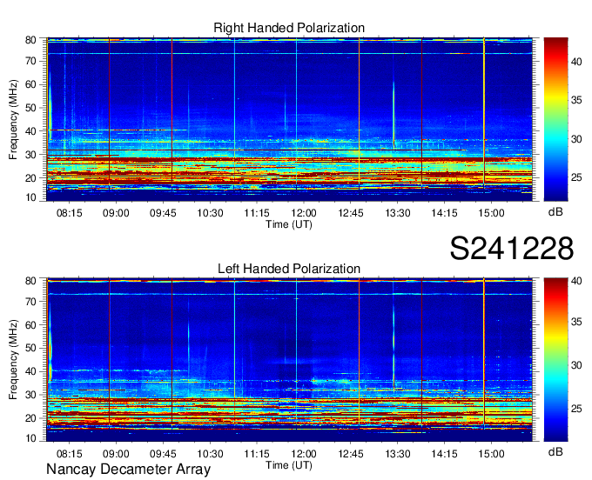Click the Left Handed Polarization spectrogram area
The width and height of the screenshot is (592, 480).
(289, 360)
